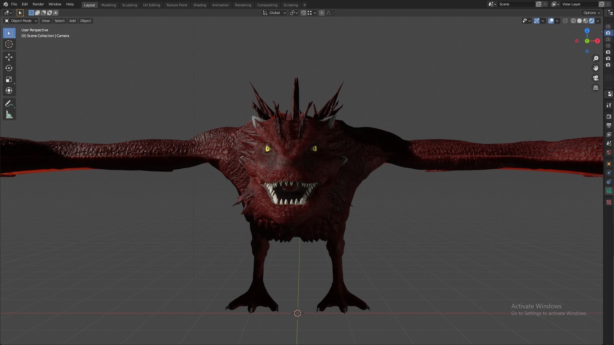Open selectability and visibility dropdown
This screenshot has width=614, height=345.
coord(526,21)
